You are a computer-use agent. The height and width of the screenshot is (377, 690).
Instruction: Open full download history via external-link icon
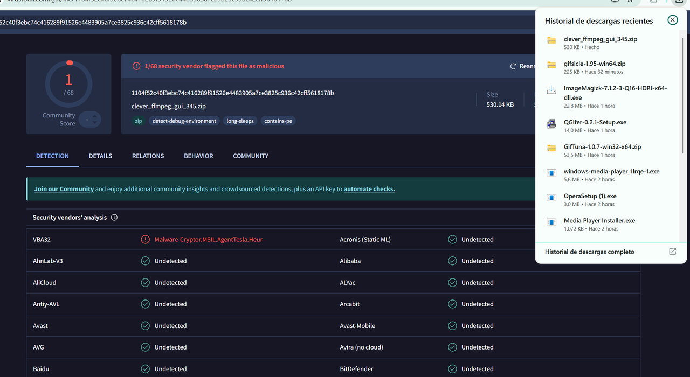672,252
